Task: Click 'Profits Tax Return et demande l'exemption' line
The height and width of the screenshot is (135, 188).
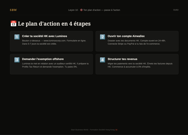Action: (50, 67)
